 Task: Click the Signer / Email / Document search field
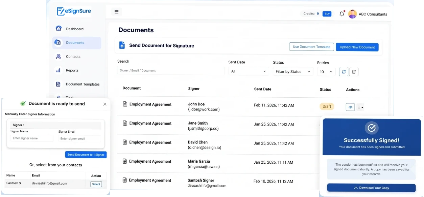tap(171, 71)
